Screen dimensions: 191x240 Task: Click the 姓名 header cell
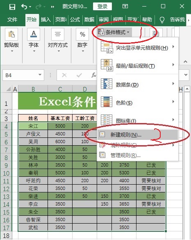point(33,118)
